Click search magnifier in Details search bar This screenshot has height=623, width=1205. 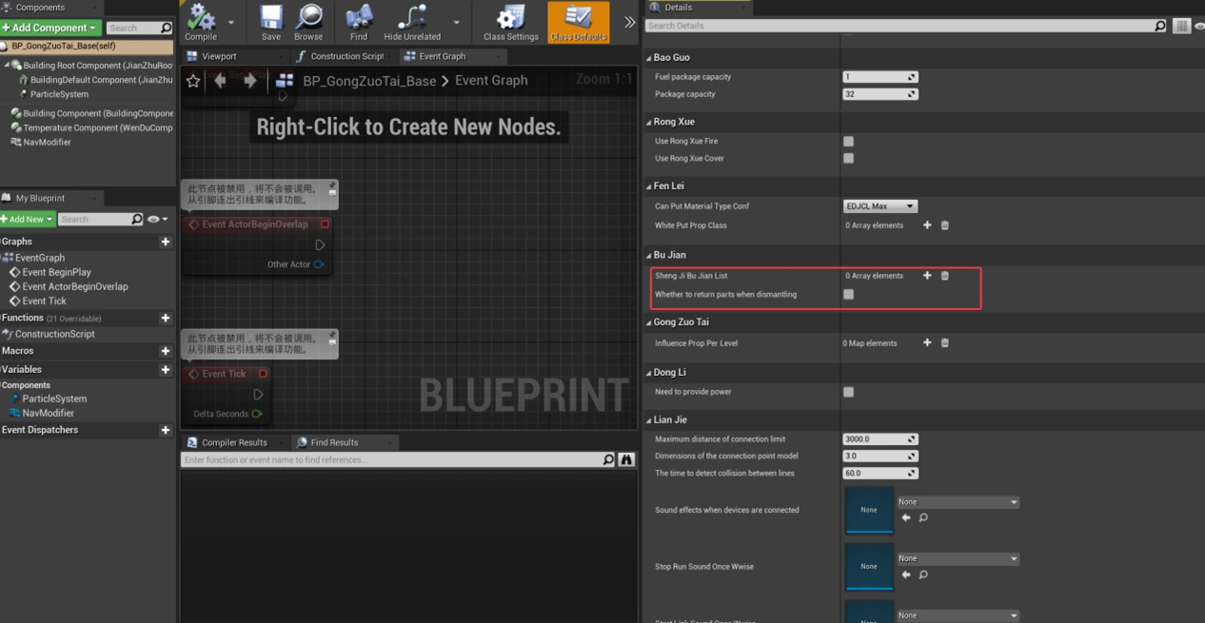click(1159, 26)
